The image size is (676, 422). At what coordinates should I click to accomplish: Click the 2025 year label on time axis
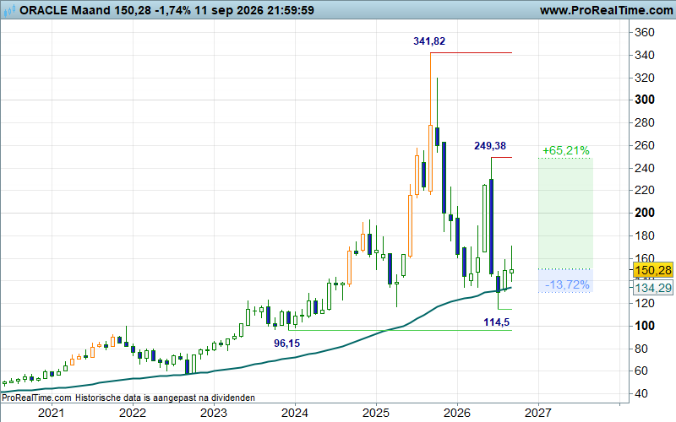click(x=375, y=414)
